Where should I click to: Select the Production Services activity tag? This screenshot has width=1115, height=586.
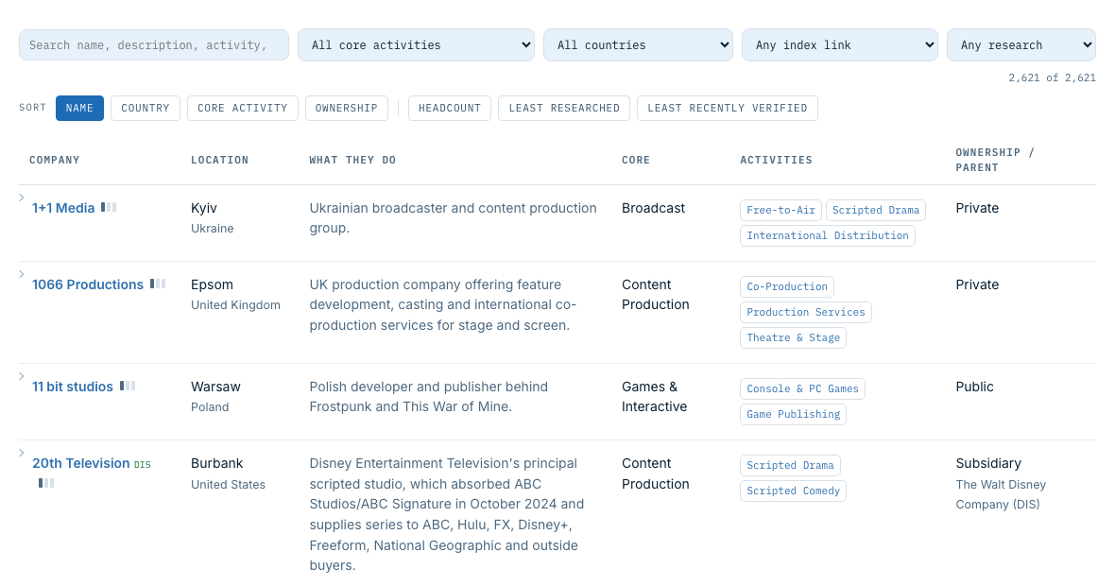click(x=806, y=312)
